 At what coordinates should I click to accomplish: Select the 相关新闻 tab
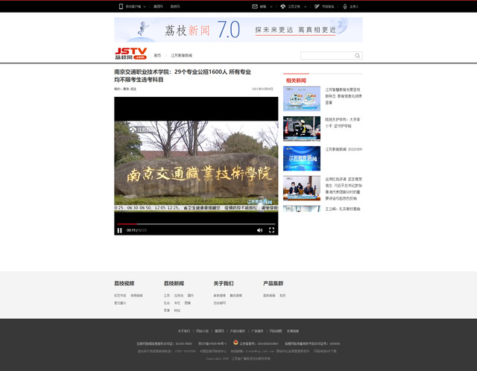pyautogui.click(x=296, y=80)
